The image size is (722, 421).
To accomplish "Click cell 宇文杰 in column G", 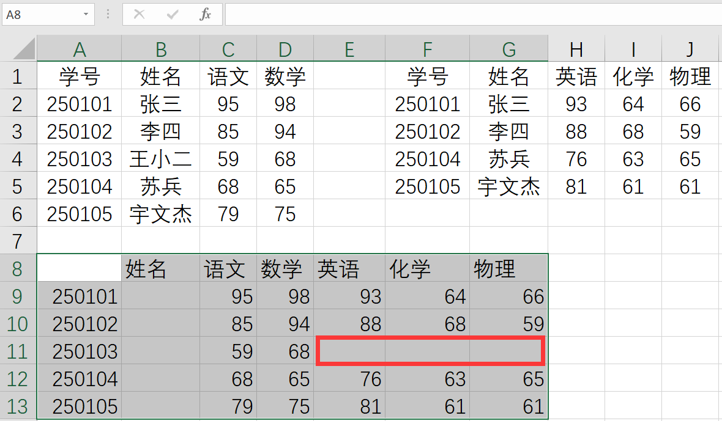I will (508, 187).
